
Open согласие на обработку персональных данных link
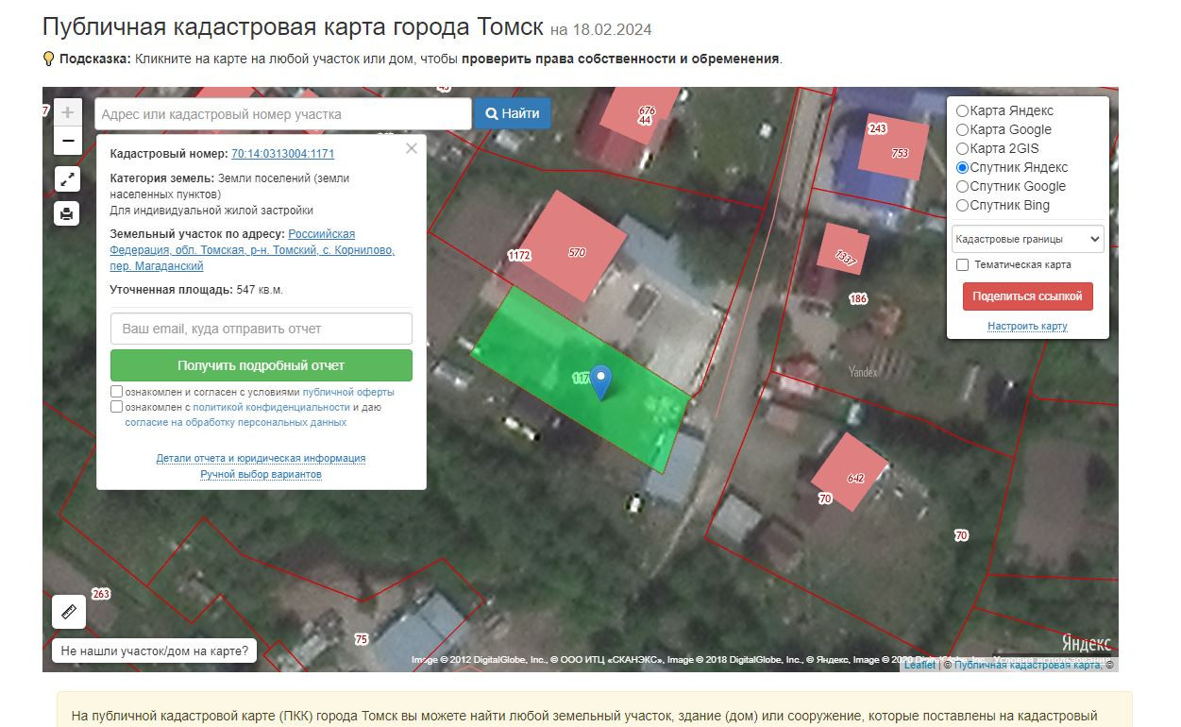[x=236, y=422]
